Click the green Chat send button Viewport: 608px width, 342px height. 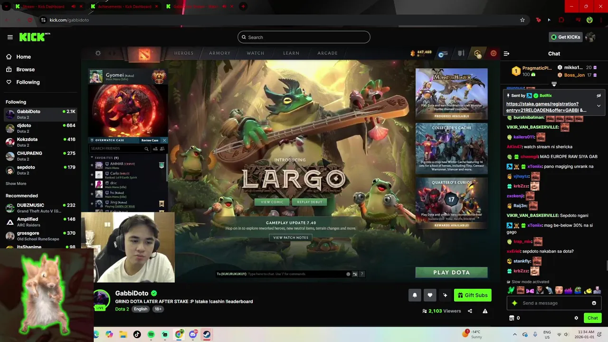(x=592, y=318)
